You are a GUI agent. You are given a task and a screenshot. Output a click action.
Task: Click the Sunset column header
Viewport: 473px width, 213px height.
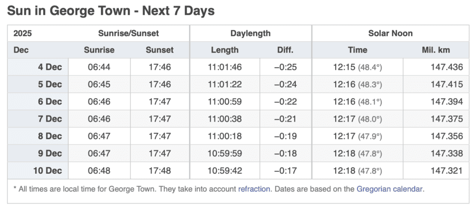pyautogui.click(x=159, y=50)
